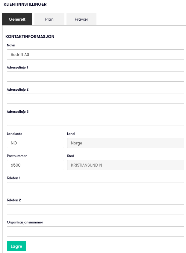Focus the Telefon 2 input field
Viewport: 186px width, 253px height.
(96, 209)
